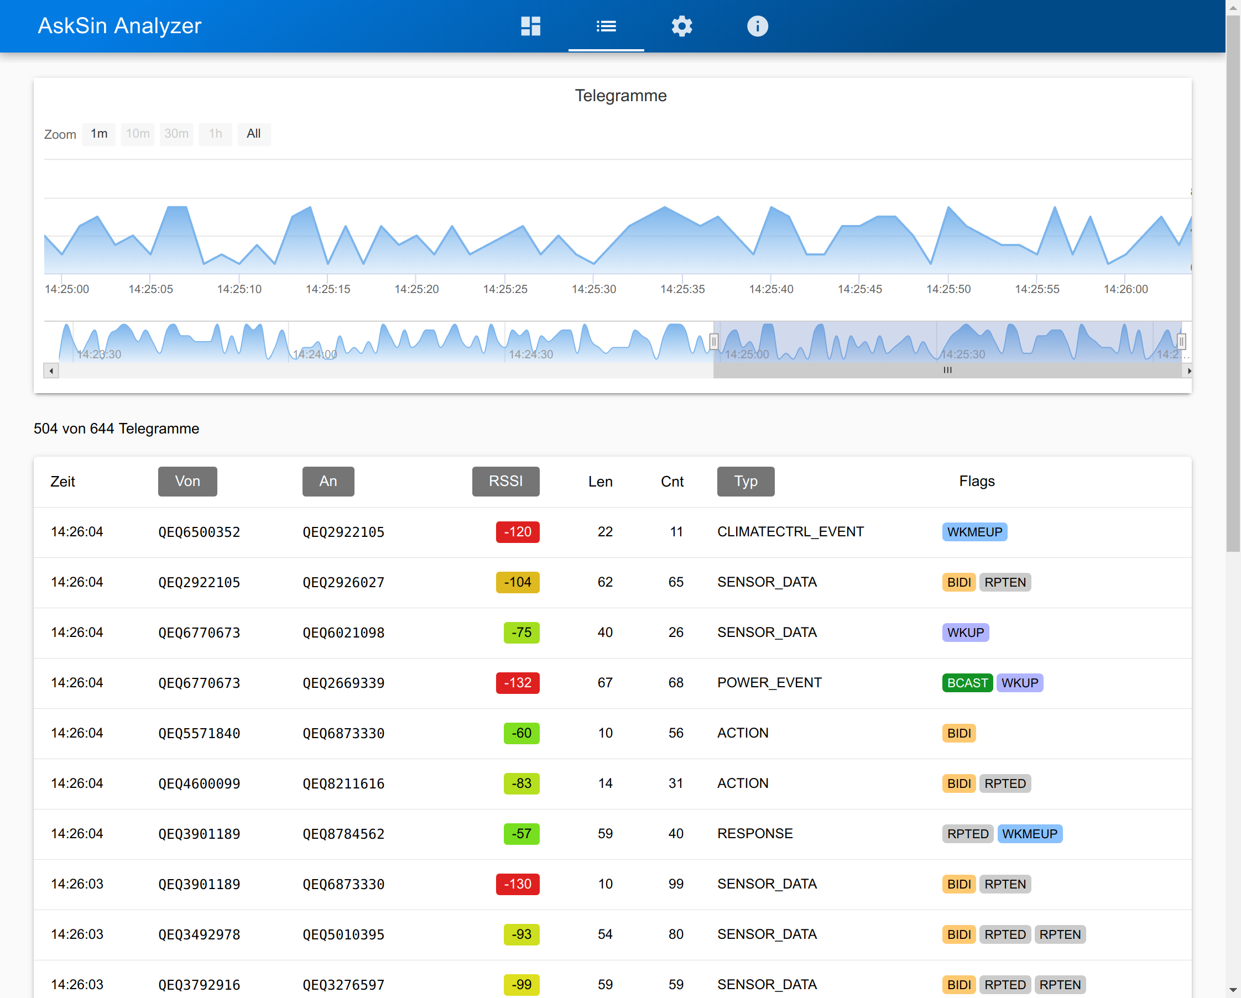1241x998 pixels.
Task: Click RPTED flag in RESPONSE row
Action: (968, 834)
